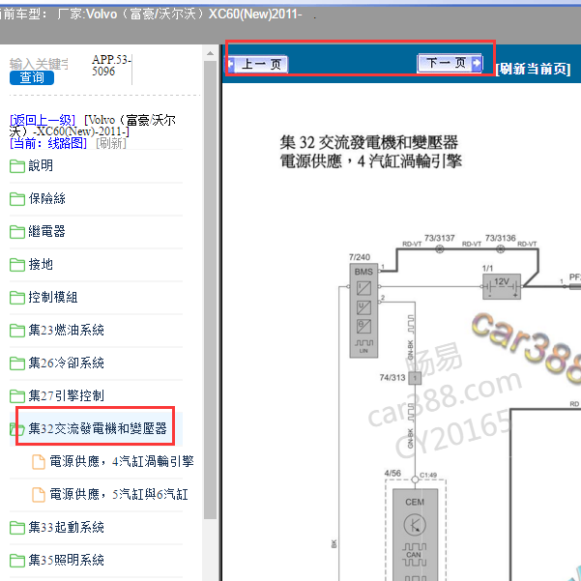Select 接地 tree item text
This screenshot has width=581, height=581.
coord(41,264)
